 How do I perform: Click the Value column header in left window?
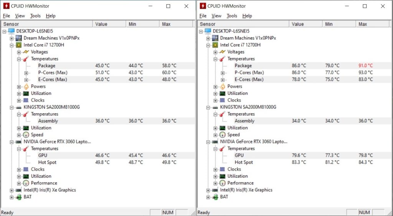coord(101,24)
